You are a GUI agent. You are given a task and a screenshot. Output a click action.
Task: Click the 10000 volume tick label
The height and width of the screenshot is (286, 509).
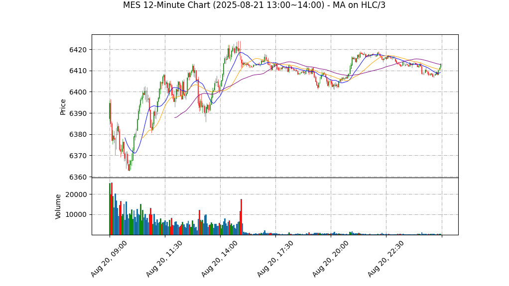pos(76,215)
